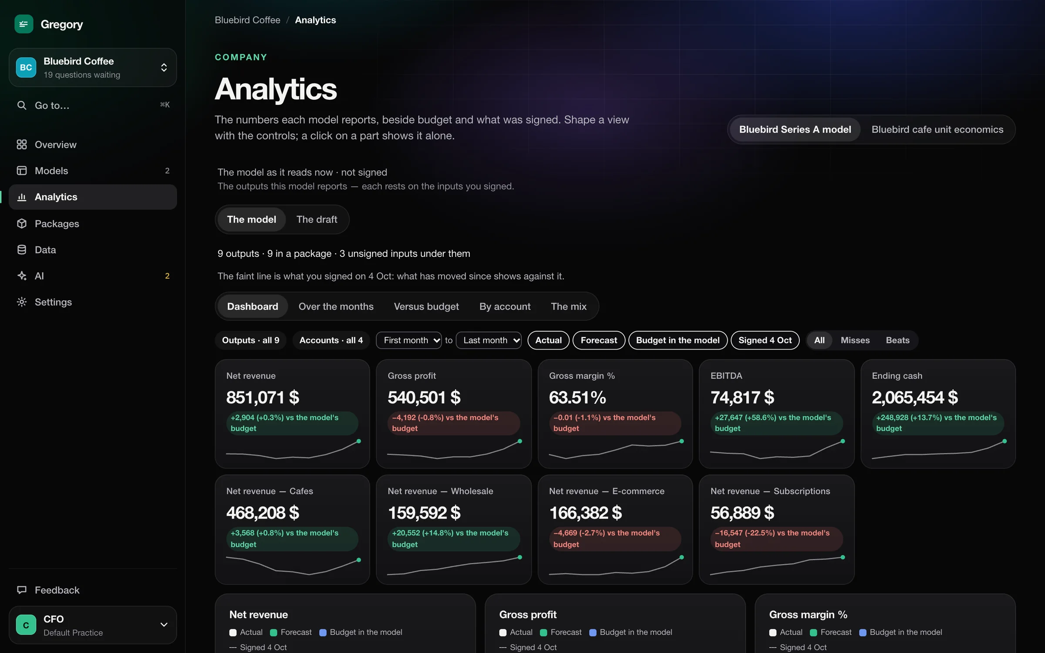Click the Gregory app logo icon
The image size is (1045, 653).
[24, 24]
